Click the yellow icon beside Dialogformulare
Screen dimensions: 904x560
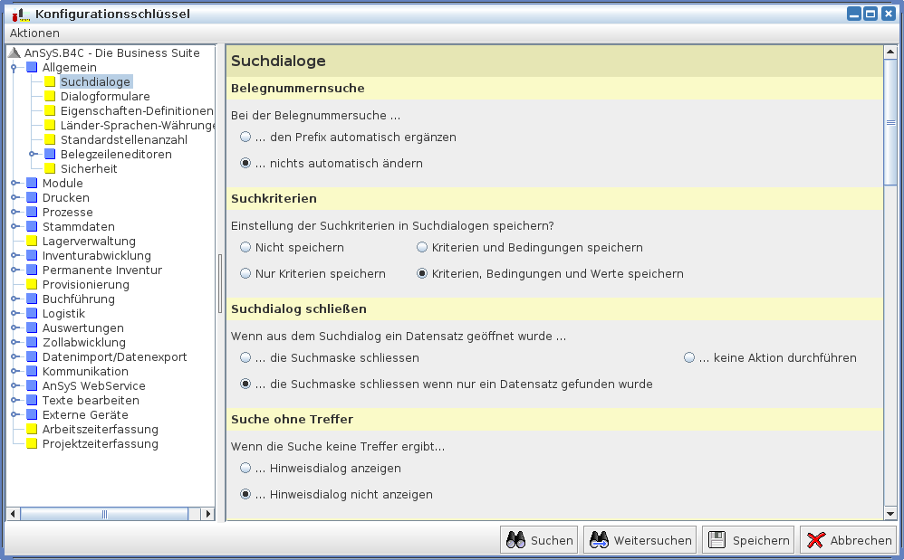pos(51,97)
